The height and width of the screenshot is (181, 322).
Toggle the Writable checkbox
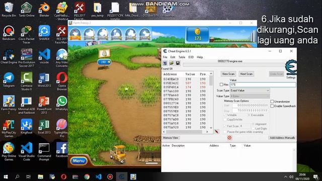click(x=225, y=115)
